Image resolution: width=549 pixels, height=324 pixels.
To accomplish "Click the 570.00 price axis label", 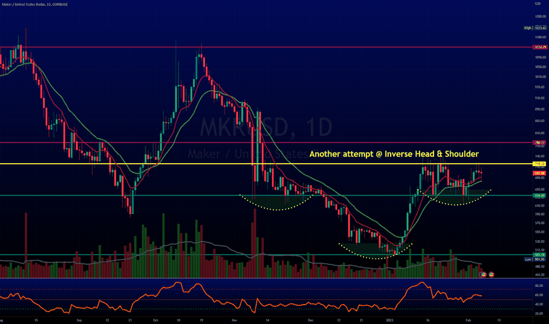I will pos(540,223).
